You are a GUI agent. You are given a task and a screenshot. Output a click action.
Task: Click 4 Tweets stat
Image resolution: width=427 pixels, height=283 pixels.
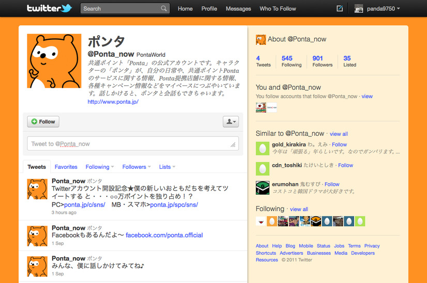click(x=263, y=61)
